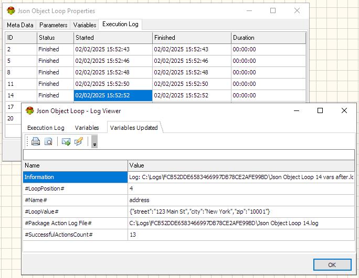This screenshot has width=359, height=278.
Task: Select the Variables tab in Properties window
Action: [85, 25]
